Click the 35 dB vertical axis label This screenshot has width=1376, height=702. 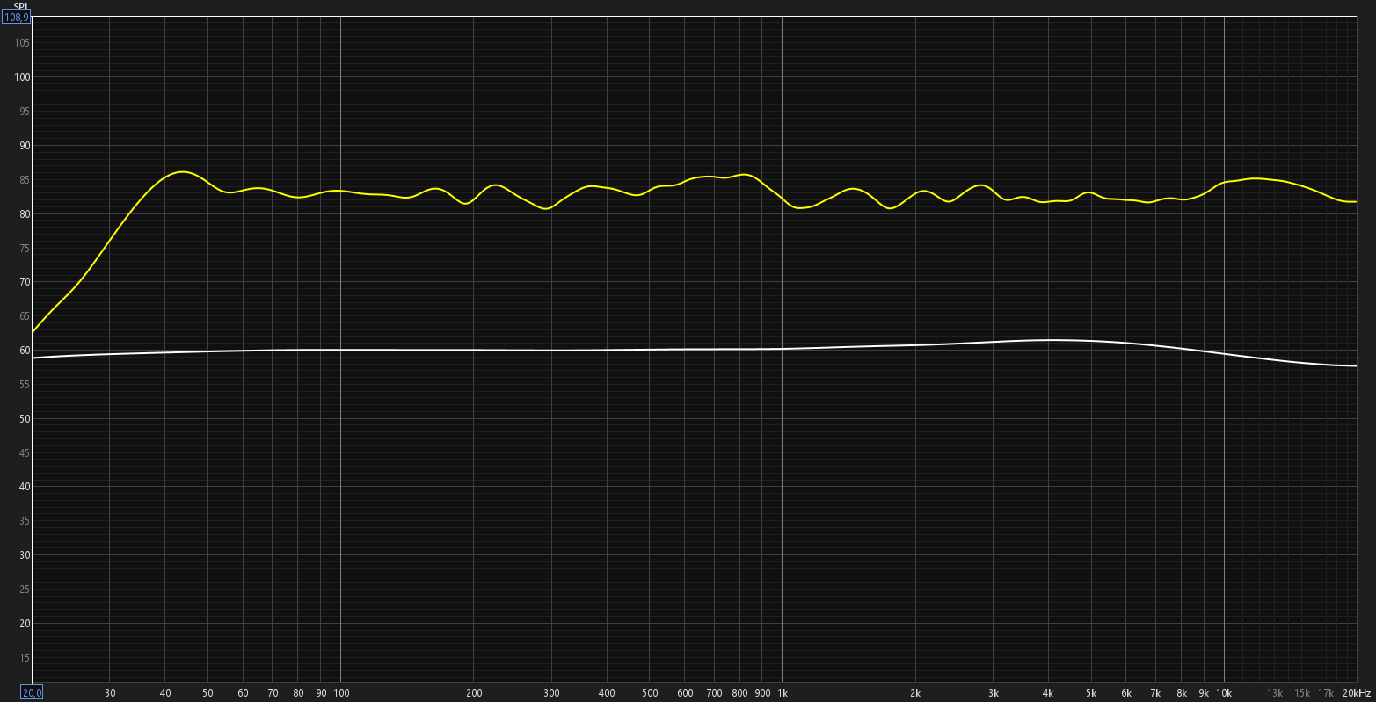point(25,521)
